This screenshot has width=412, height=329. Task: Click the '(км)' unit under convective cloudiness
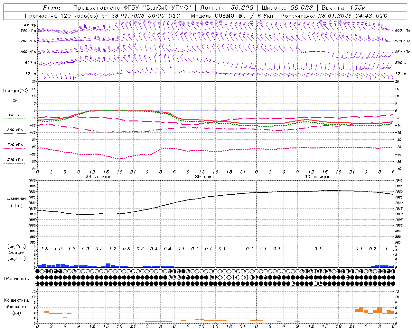16,313
